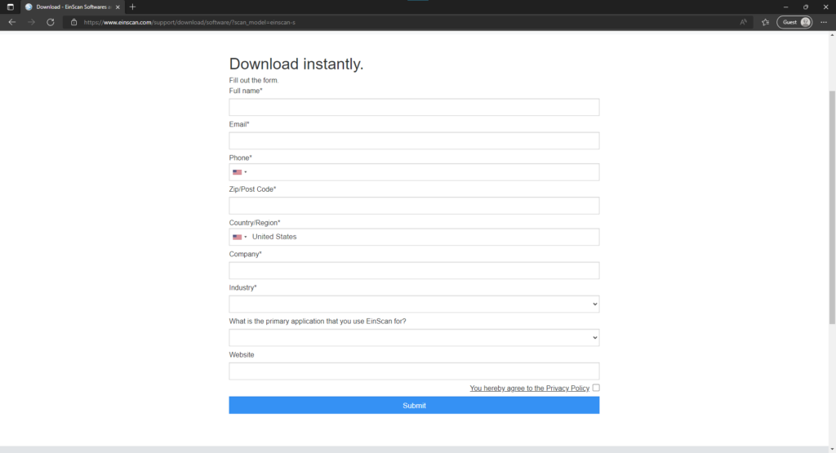The height and width of the screenshot is (453, 836).
Task: Close the Download - EinScan tab
Action: coord(118,7)
